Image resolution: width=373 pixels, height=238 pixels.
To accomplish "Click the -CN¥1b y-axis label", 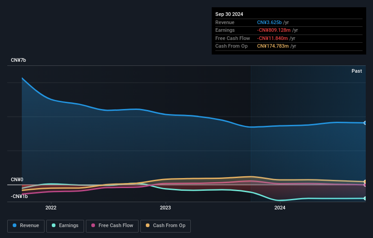I will pos(19,196).
